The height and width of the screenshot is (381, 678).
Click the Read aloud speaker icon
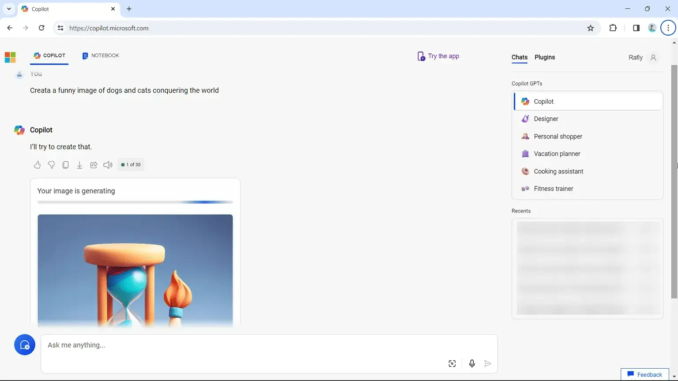(108, 165)
